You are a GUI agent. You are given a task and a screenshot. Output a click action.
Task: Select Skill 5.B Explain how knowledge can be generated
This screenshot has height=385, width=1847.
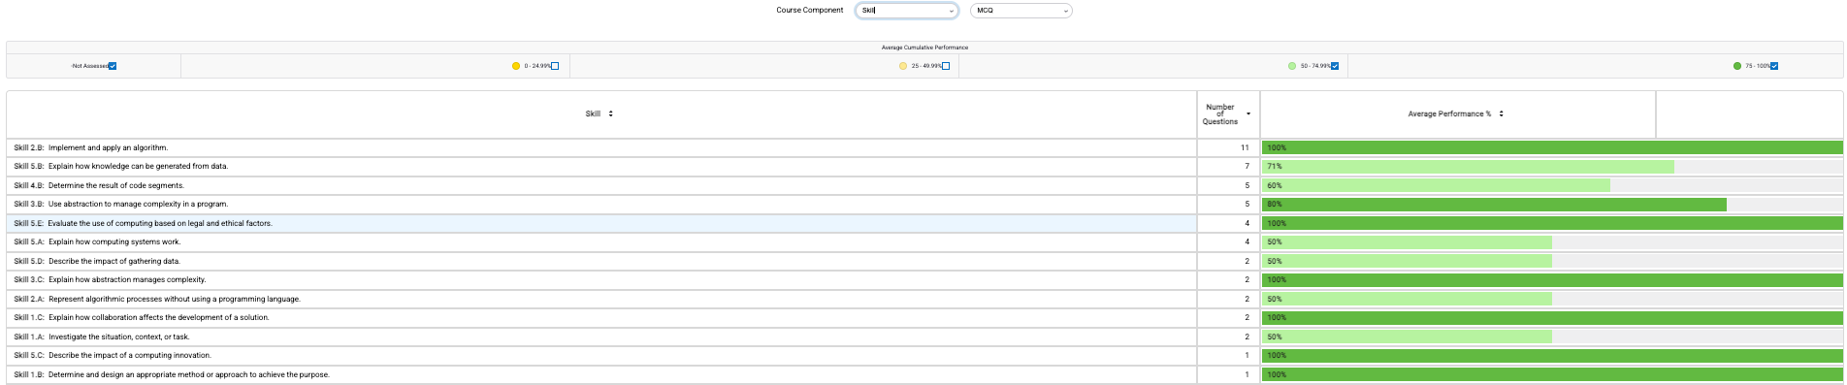[601, 167]
